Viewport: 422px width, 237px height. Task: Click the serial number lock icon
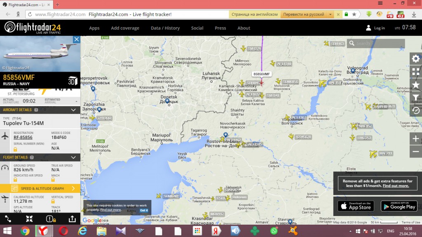click(15, 149)
